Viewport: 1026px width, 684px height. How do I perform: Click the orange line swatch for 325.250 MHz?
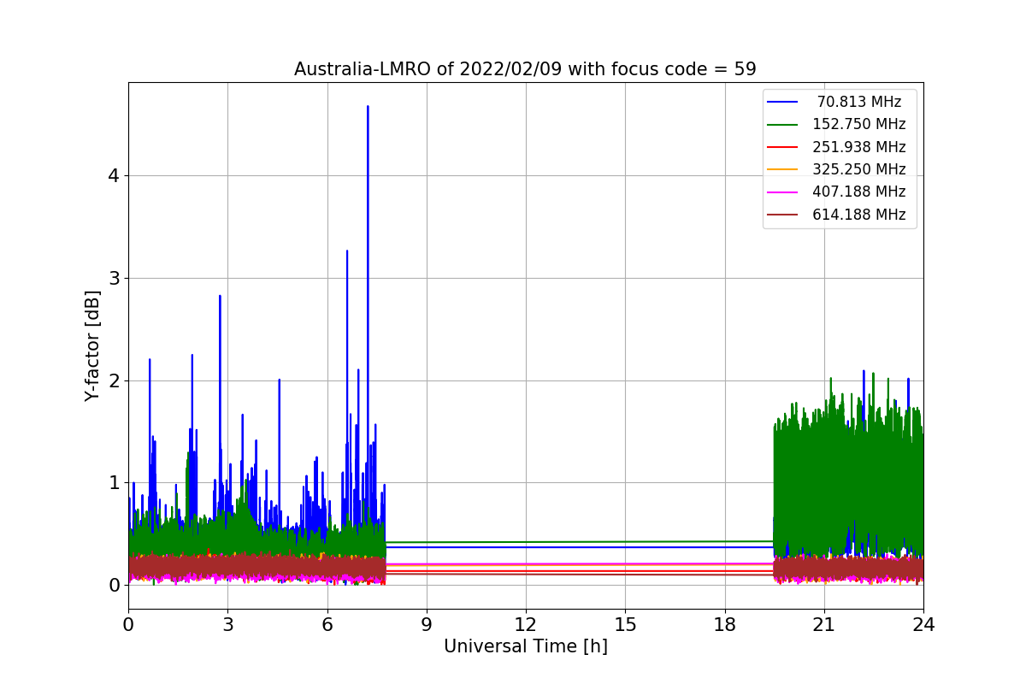pos(783,169)
